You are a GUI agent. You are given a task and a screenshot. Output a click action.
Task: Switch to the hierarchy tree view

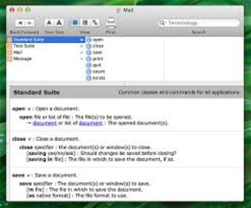click(x=95, y=23)
